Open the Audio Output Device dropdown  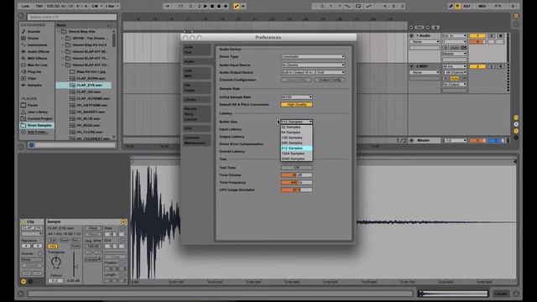[313, 72]
